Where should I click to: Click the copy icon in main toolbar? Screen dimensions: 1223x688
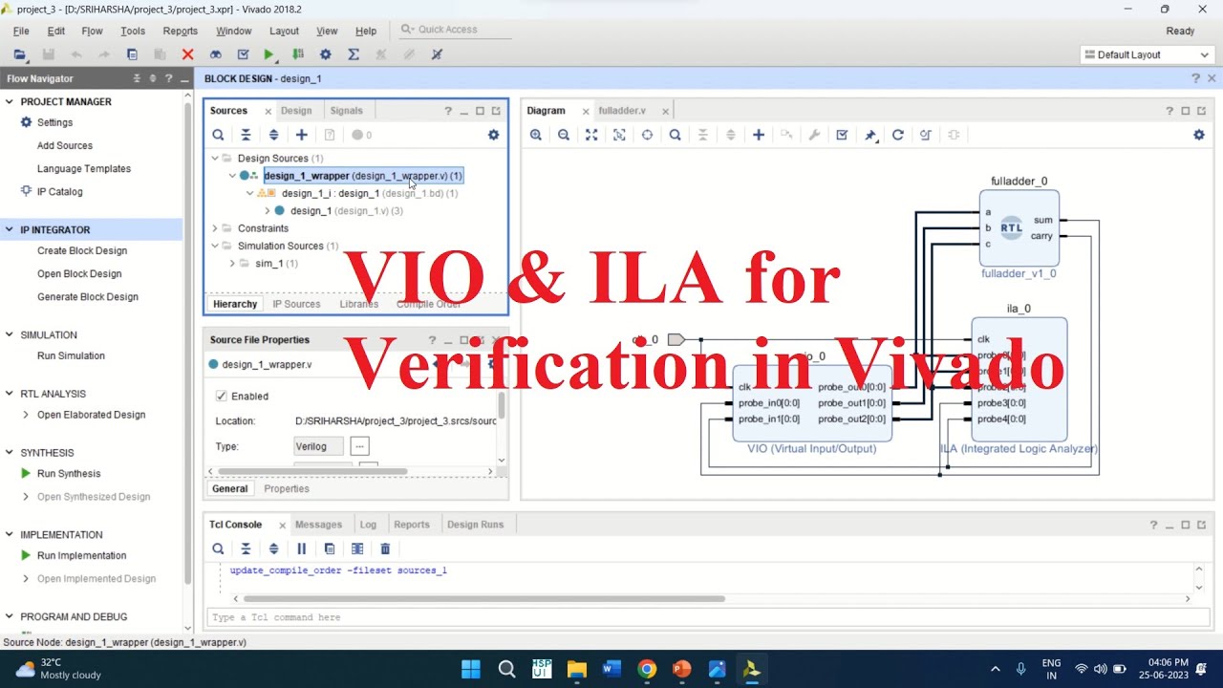click(132, 54)
